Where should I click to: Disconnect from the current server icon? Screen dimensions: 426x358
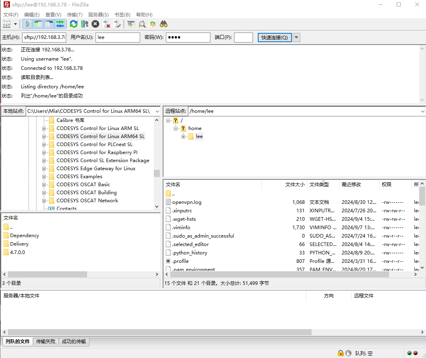pos(106,24)
